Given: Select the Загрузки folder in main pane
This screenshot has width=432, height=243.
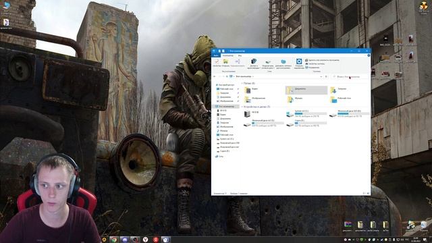Looking at the screenshot, I should pyautogui.click(x=350, y=90).
